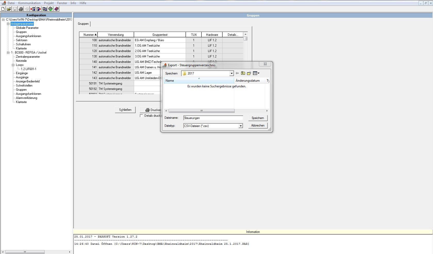The height and width of the screenshot is (254, 433).
Task: Click the printer icon on Drucken button
Action: tap(148, 110)
